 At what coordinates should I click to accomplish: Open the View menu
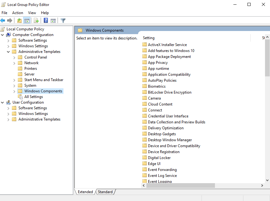tap(32, 13)
